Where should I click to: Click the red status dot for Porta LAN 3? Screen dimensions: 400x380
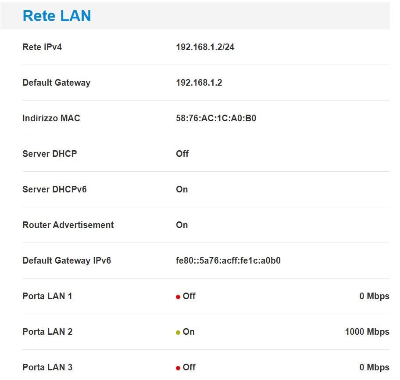[x=178, y=368]
